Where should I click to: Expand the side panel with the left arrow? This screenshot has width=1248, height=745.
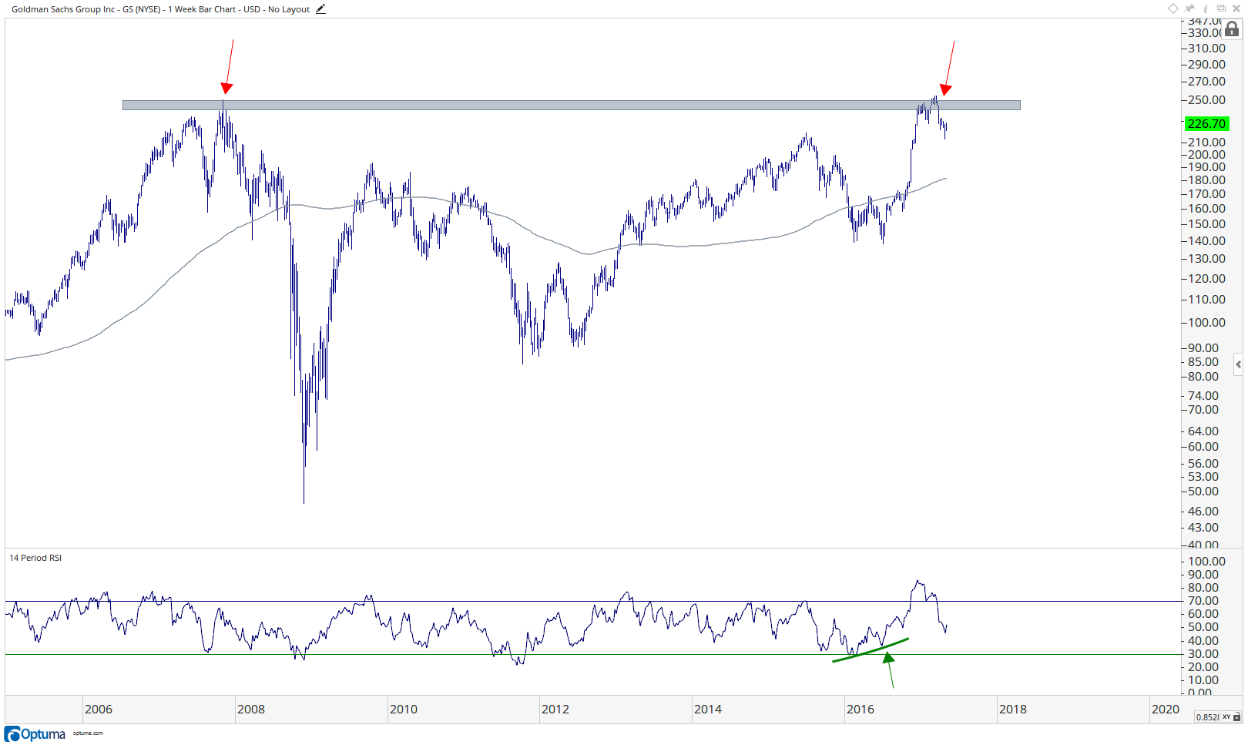[x=1238, y=364]
